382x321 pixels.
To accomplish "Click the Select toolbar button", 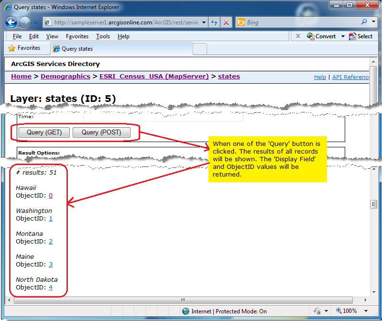I will click(x=360, y=36).
